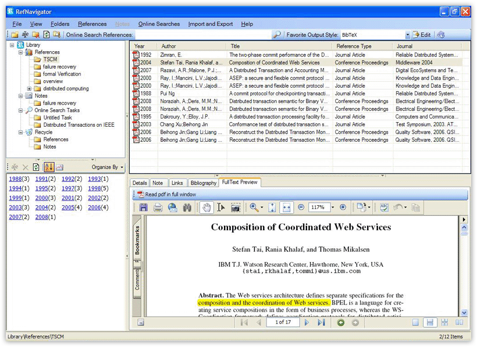477x347 pixels.
Task: Click the Online Search References input field
Action: tap(202, 35)
